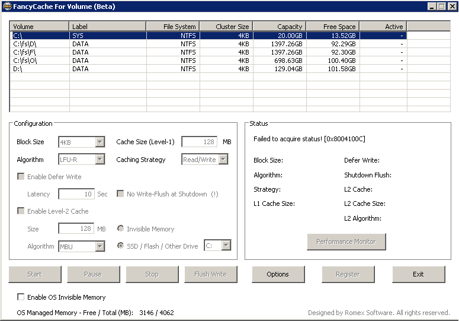Open the Block Size dropdown
Viewport: 459px width, 321px height.
pyautogui.click(x=100, y=142)
